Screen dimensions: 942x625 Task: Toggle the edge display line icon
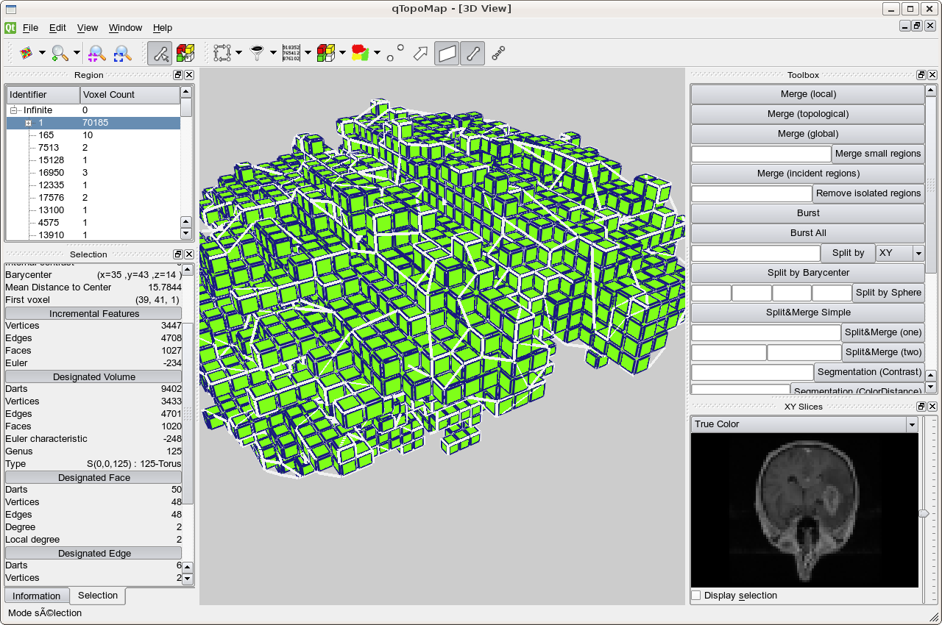[x=472, y=53]
